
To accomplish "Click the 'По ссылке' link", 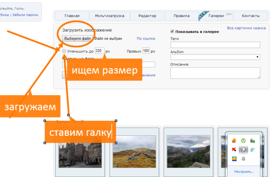I will click(146, 39).
